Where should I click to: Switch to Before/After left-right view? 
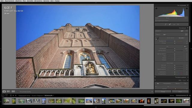[8, 91]
